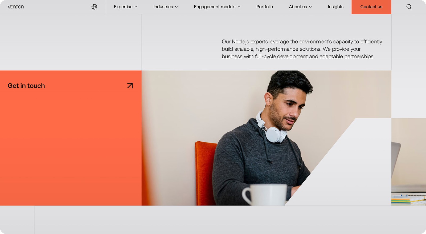Open the Industries menu label
Viewport: 426px width, 234px height.
click(163, 7)
